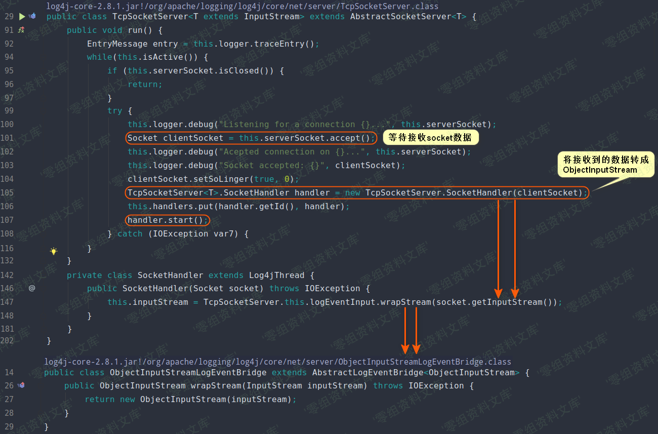Run TcpSocketServer via the green gutter arrow
This screenshot has height=434, width=658.
click(x=22, y=16)
